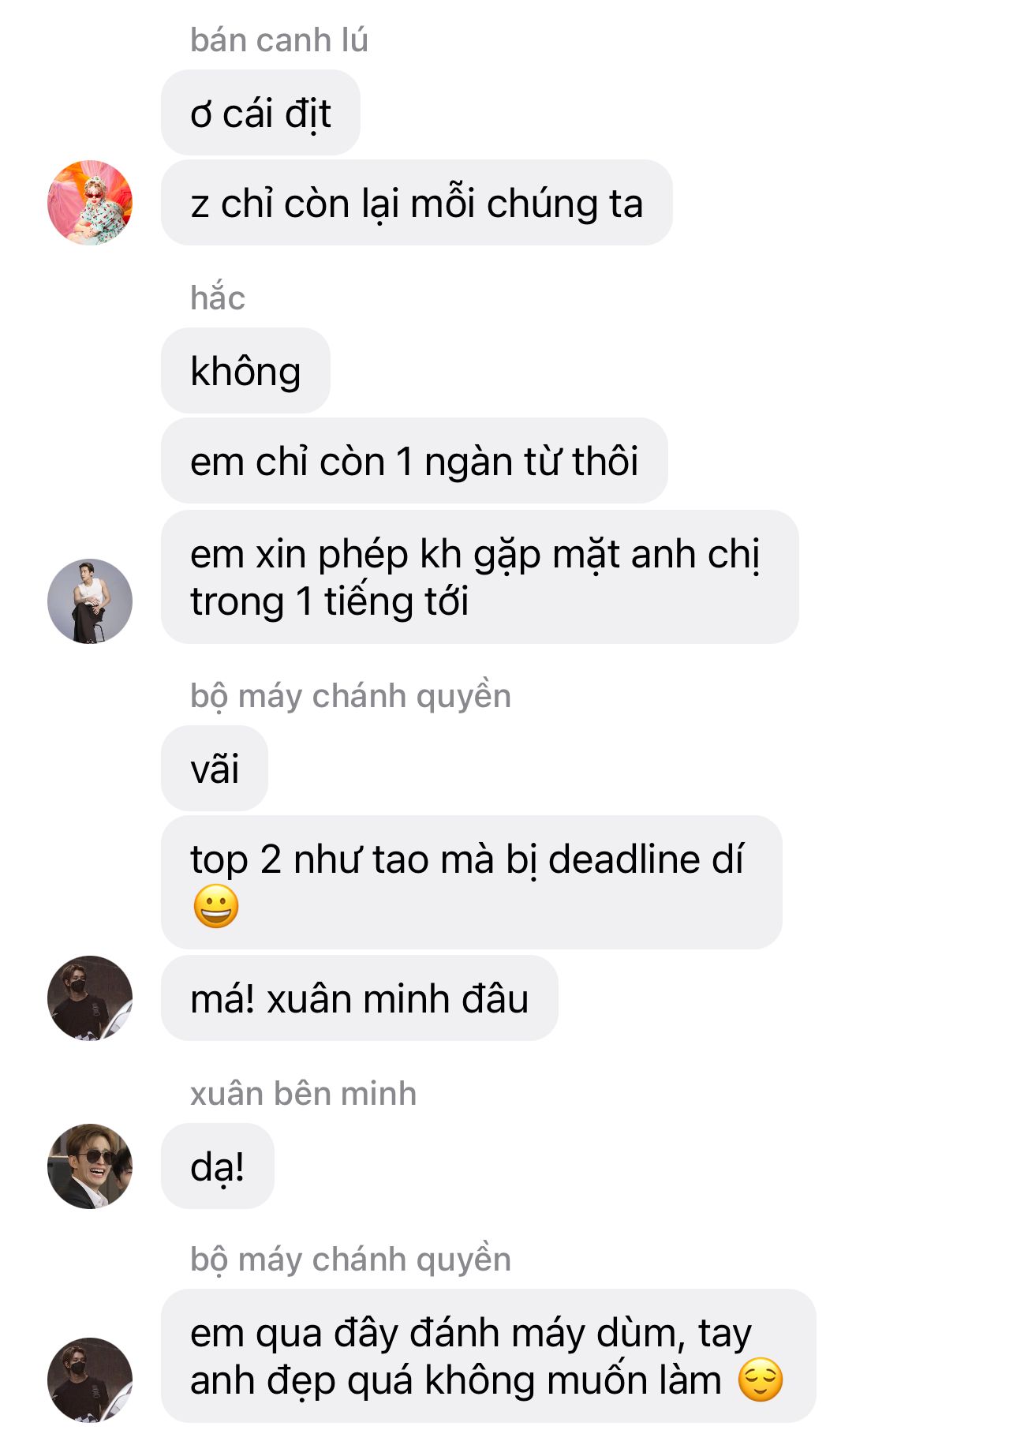The width and height of the screenshot is (1013, 1445).
Task: Select message 'z chỉ còn lại mỗi chúng ta'
Action: pyautogui.click(x=417, y=203)
